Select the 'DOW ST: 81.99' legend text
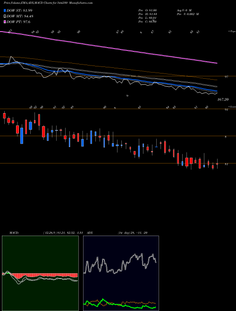Screen dimensions: 236x311 (x=19, y=10)
